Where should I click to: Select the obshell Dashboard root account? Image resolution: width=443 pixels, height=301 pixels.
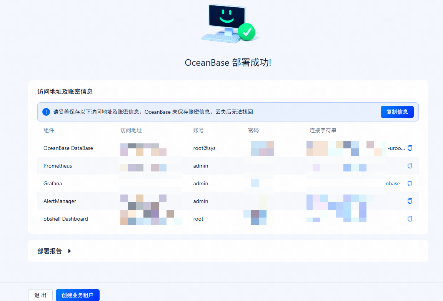coord(198,219)
